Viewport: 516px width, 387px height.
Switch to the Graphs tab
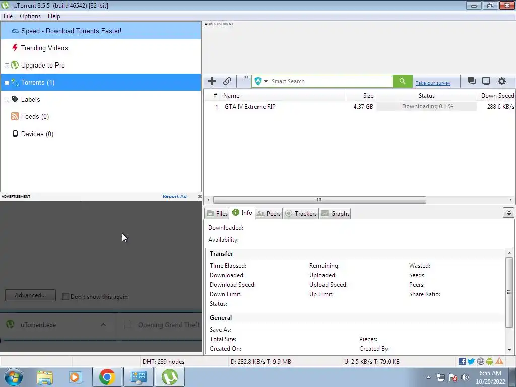pos(335,214)
